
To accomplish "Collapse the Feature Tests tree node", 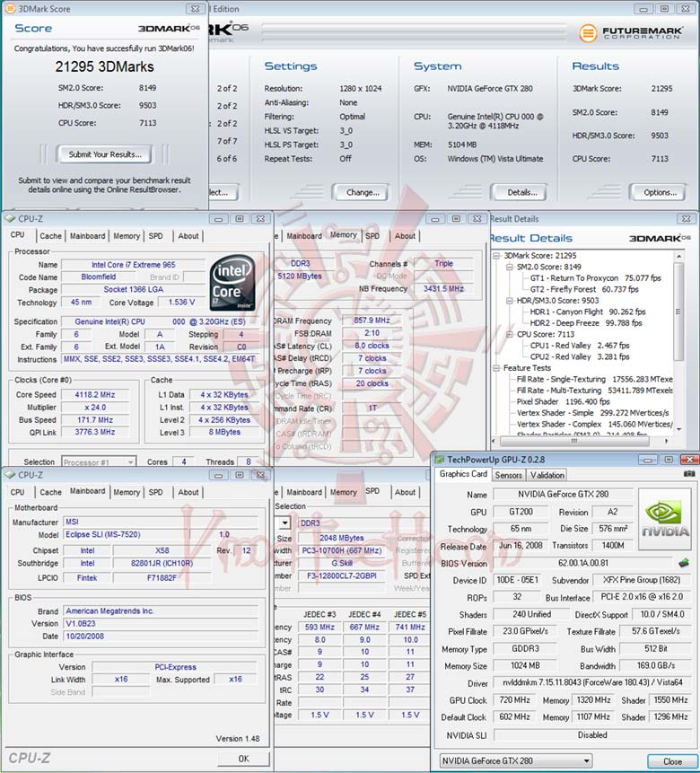I will (497, 368).
